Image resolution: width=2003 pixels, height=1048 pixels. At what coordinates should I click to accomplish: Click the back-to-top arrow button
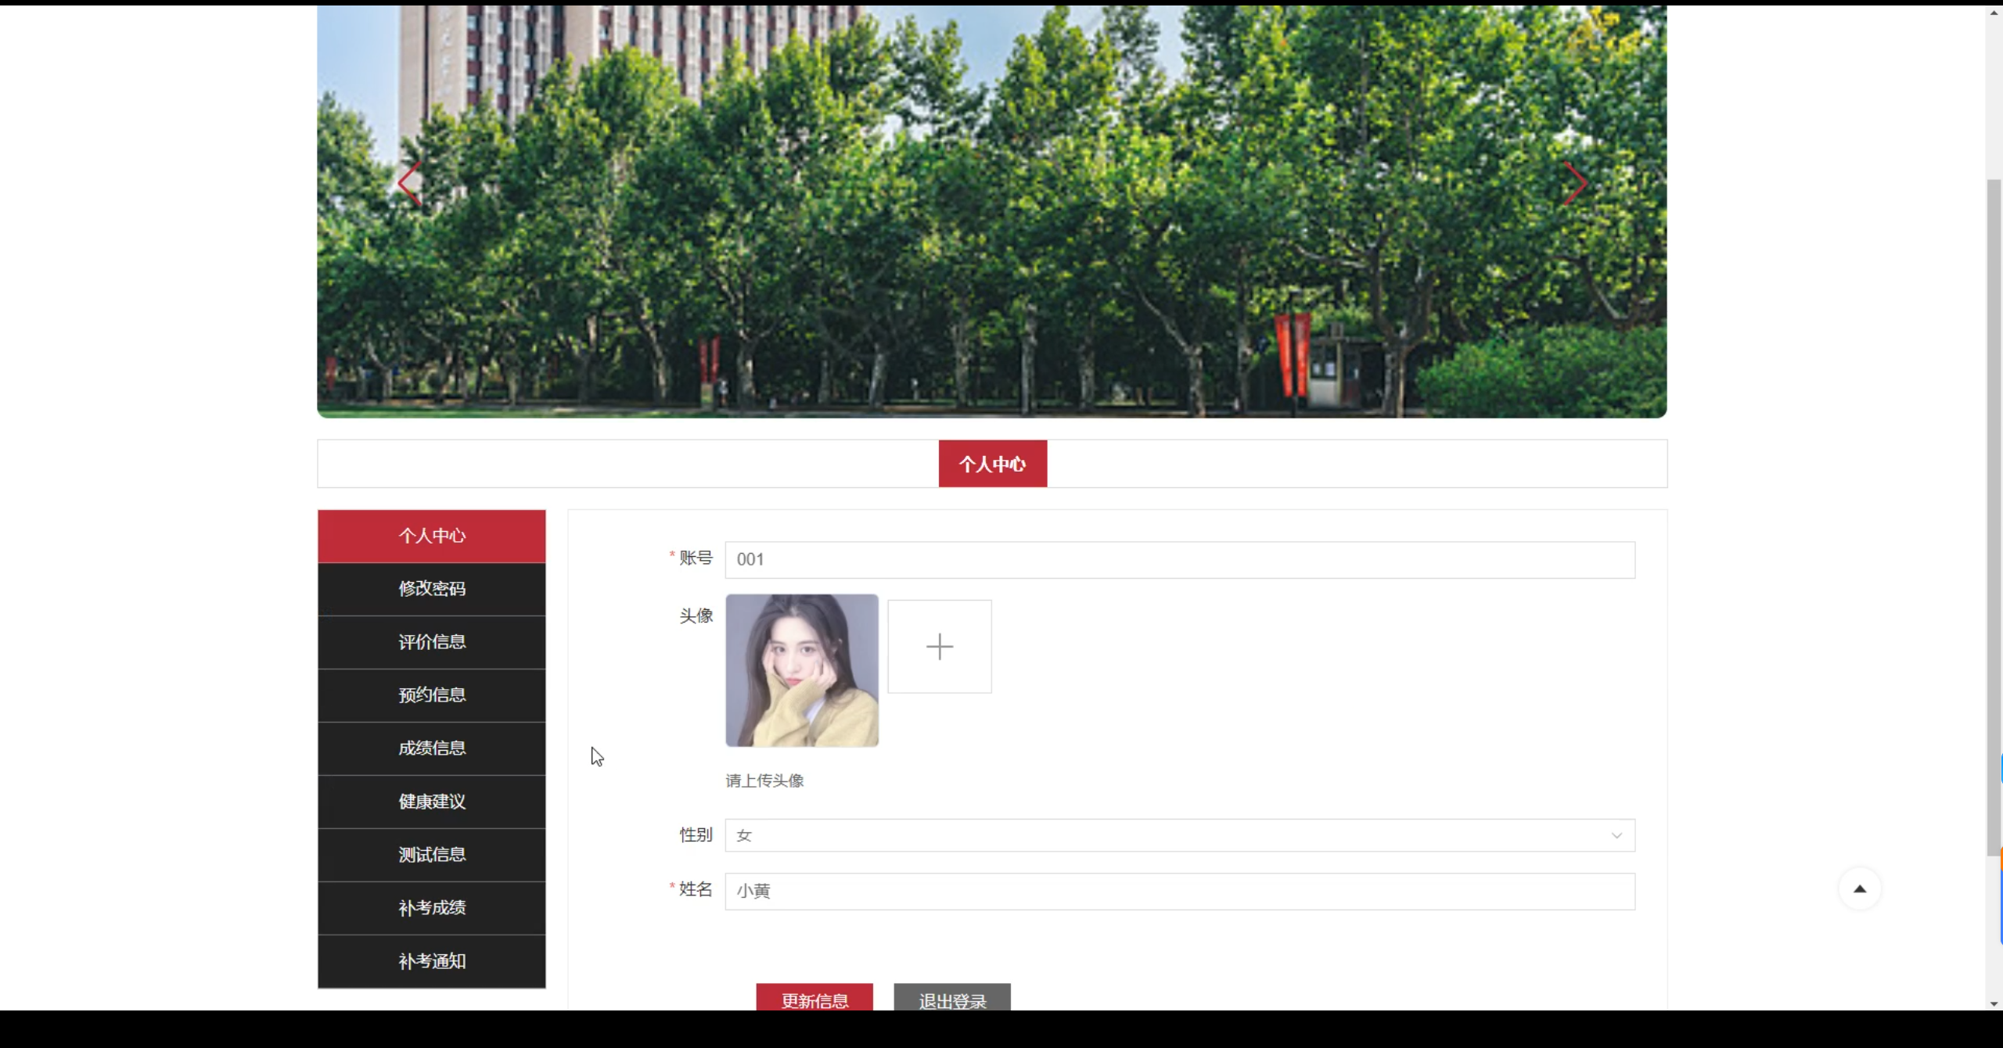pyautogui.click(x=1859, y=889)
